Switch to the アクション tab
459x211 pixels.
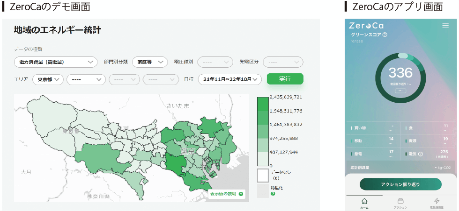pyautogui.click(x=400, y=203)
